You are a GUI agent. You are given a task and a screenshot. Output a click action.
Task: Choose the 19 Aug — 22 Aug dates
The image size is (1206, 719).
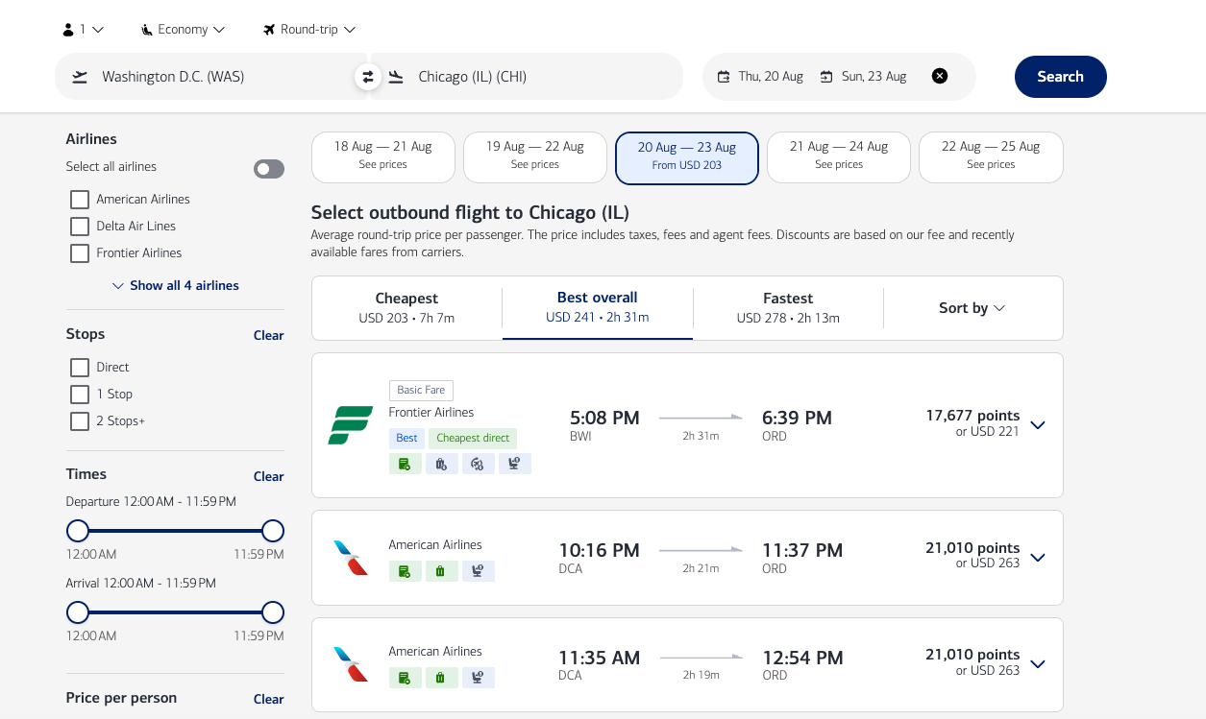535,157
